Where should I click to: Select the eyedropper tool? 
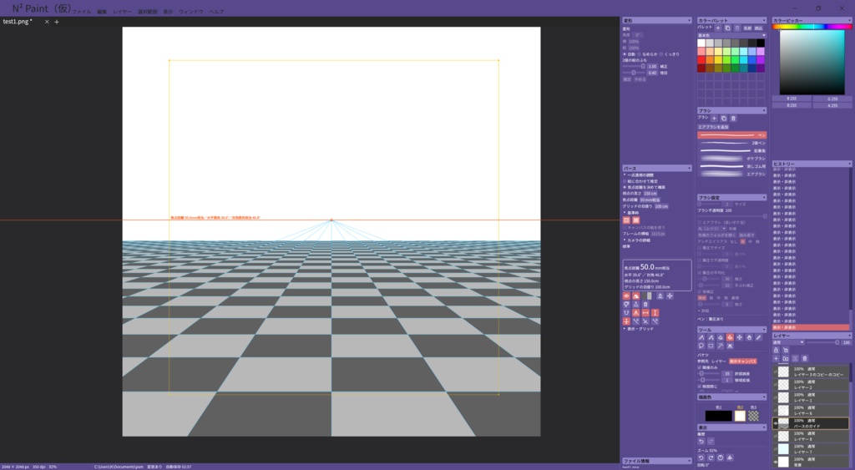coord(758,337)
